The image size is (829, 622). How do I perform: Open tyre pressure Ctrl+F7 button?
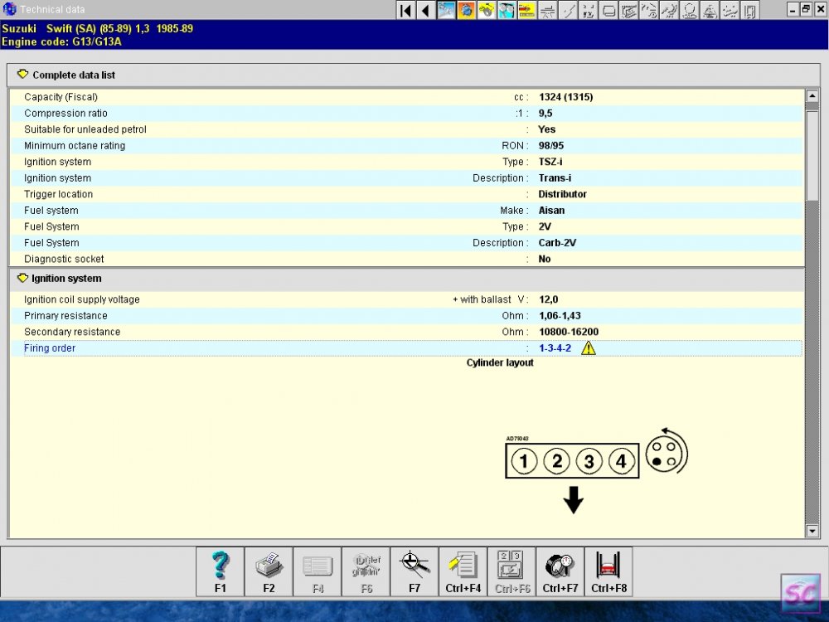click(x=560, y=572)
